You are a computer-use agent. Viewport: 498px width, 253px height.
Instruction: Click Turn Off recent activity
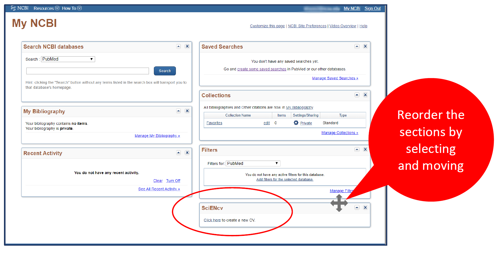tap(173, 181)
